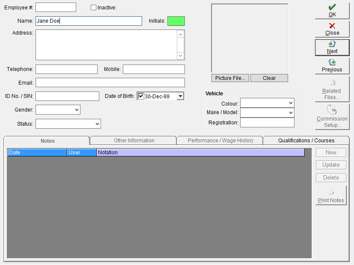354x265 pixels.
Task: Click the 30-Dec-99 date value
Action: [x=157, y=97]
